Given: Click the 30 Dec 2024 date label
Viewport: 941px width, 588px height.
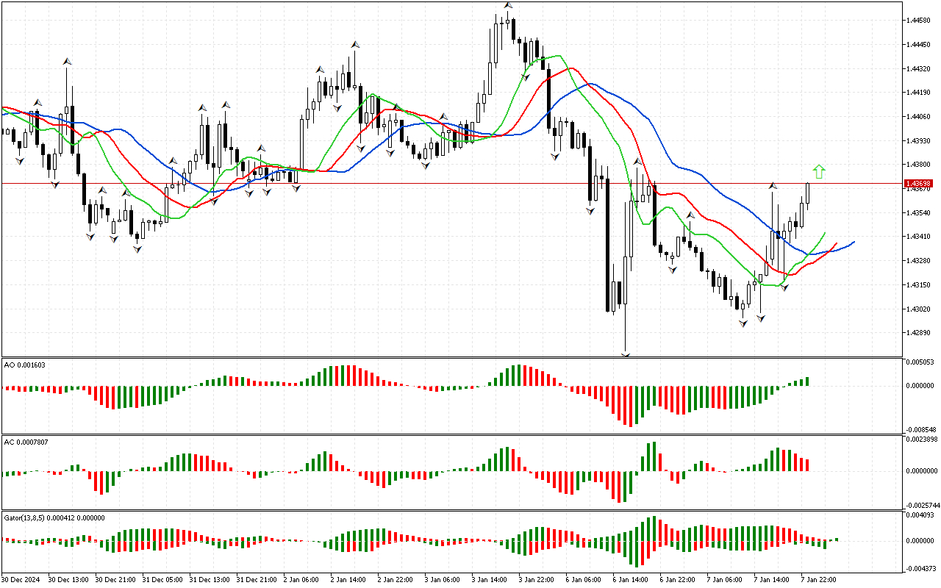Looking at the screenshot, I should (19, 580).
